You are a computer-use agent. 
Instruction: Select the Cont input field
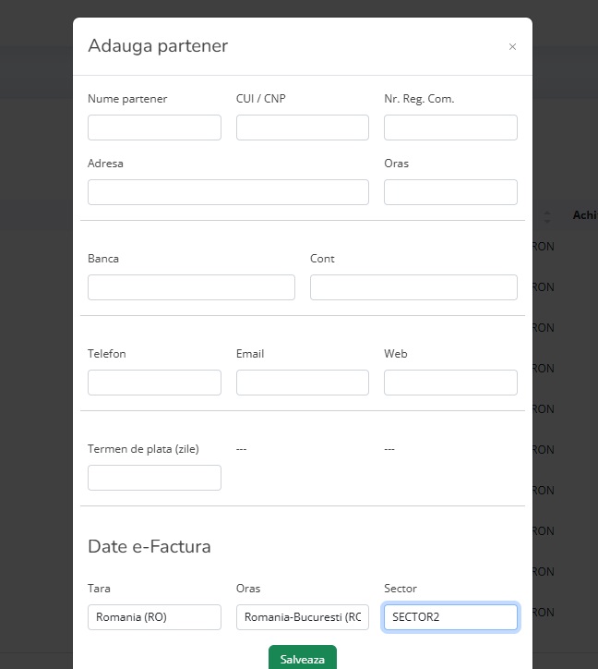pos(413,287)
